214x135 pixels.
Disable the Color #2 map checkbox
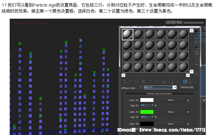pyautogui.click(x=188, y=112)
